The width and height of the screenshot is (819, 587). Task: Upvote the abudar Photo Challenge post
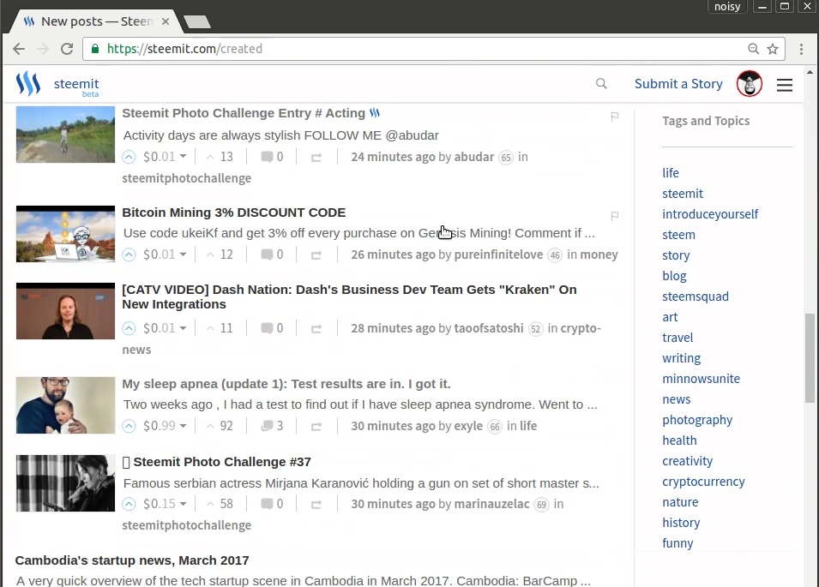(x=129, y=157)
